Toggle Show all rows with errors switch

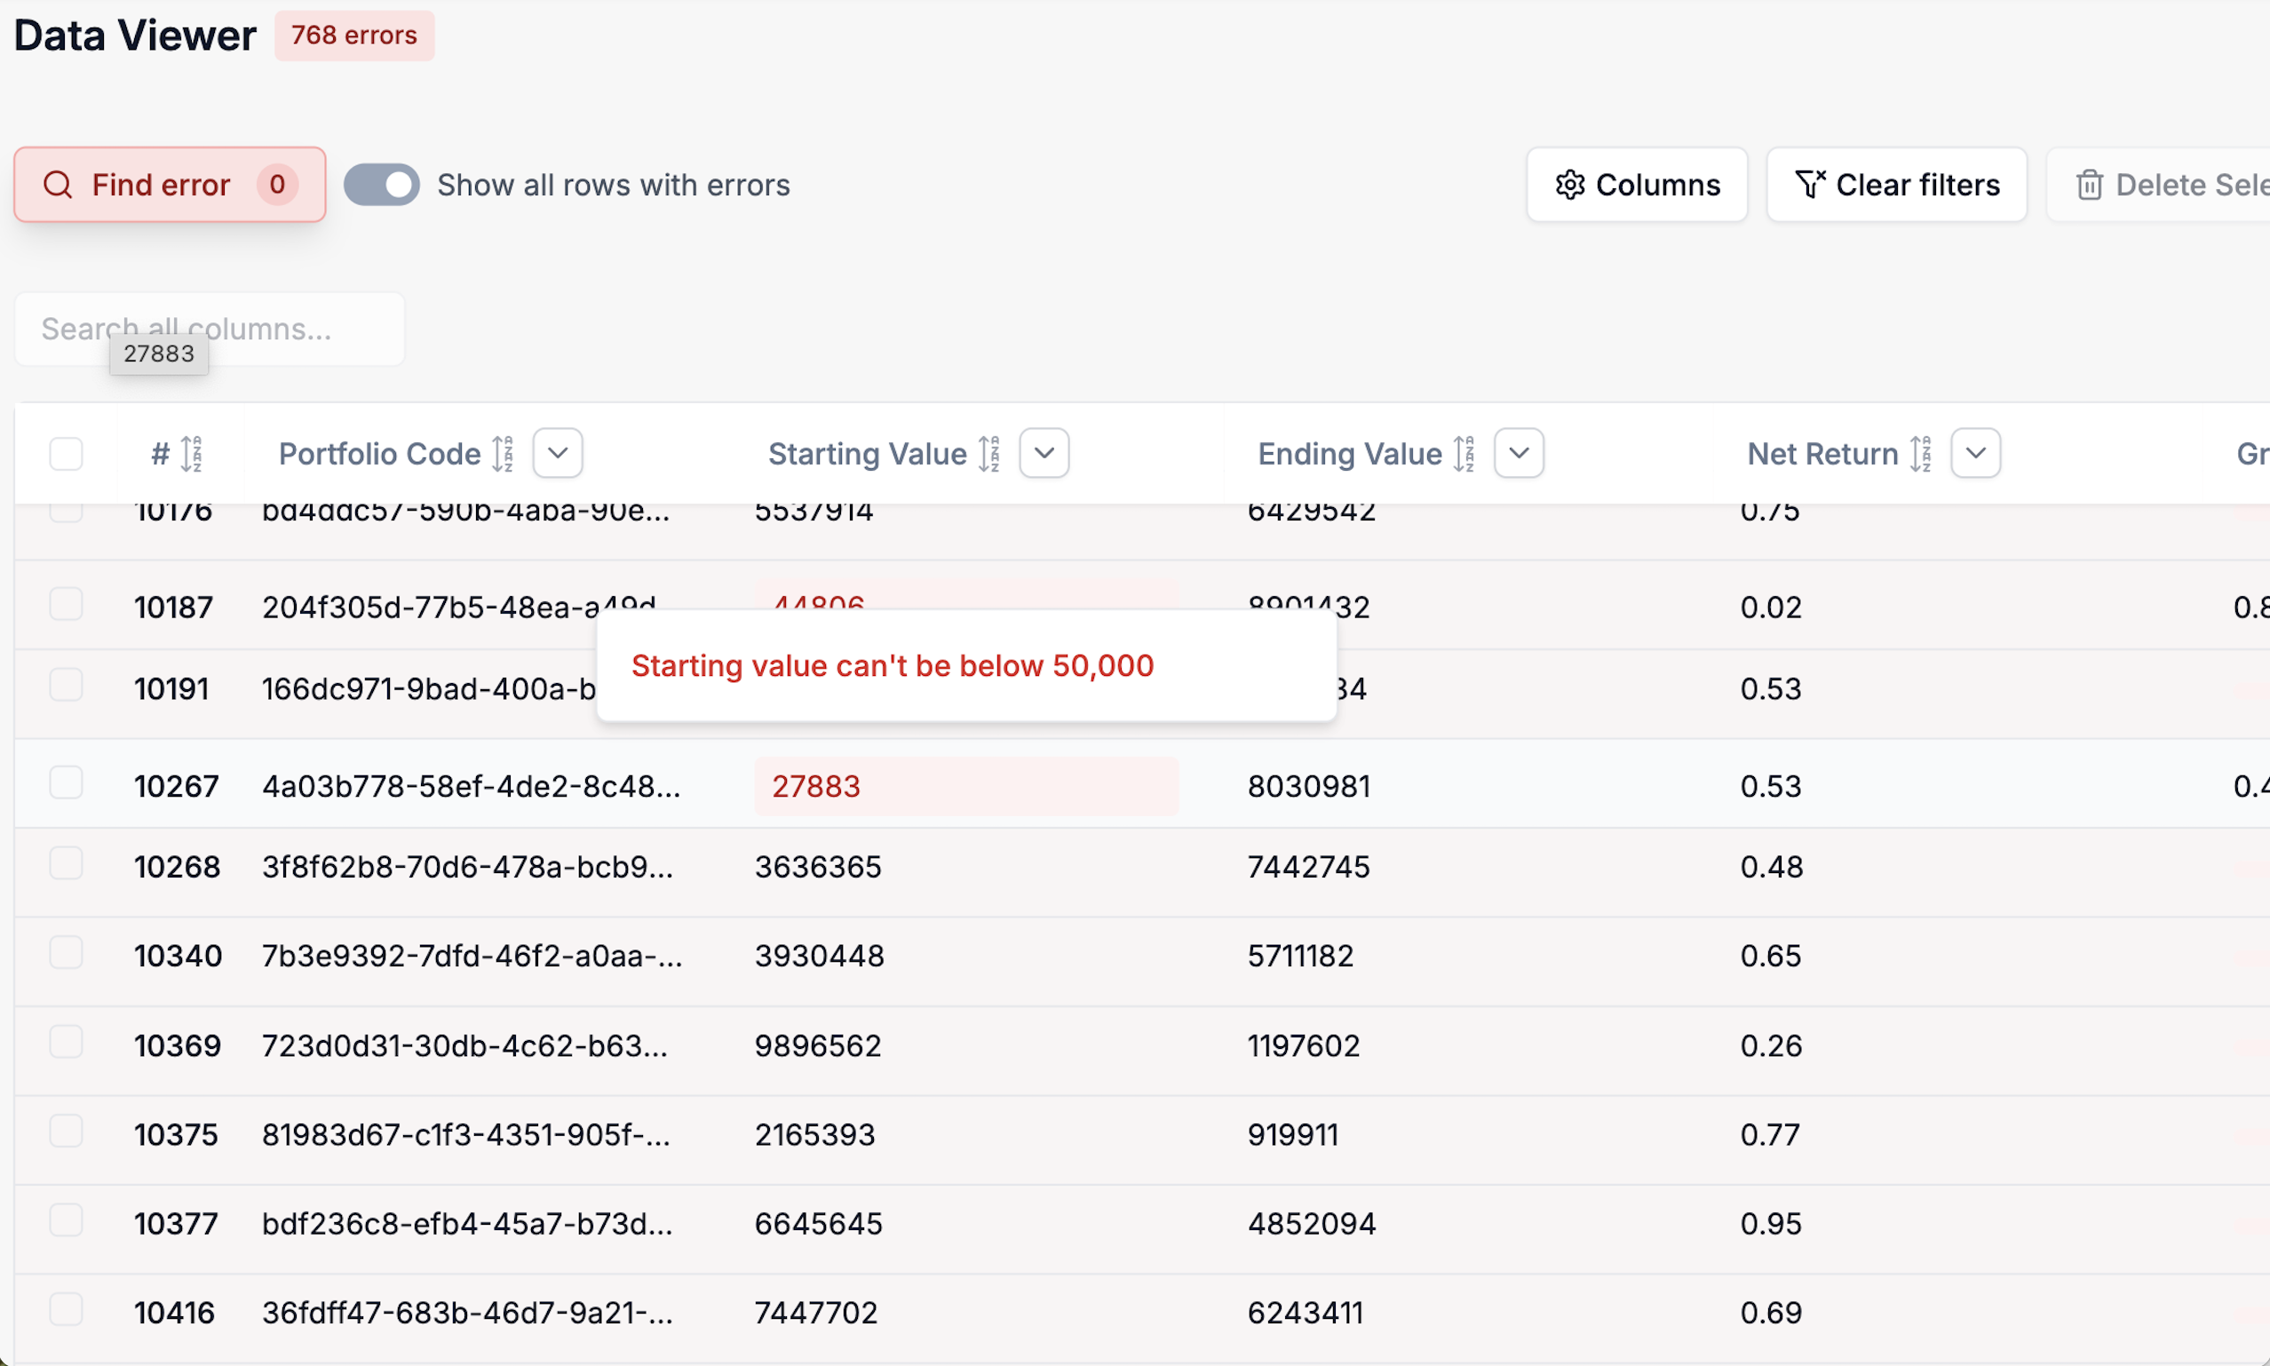tap(382, 185)
